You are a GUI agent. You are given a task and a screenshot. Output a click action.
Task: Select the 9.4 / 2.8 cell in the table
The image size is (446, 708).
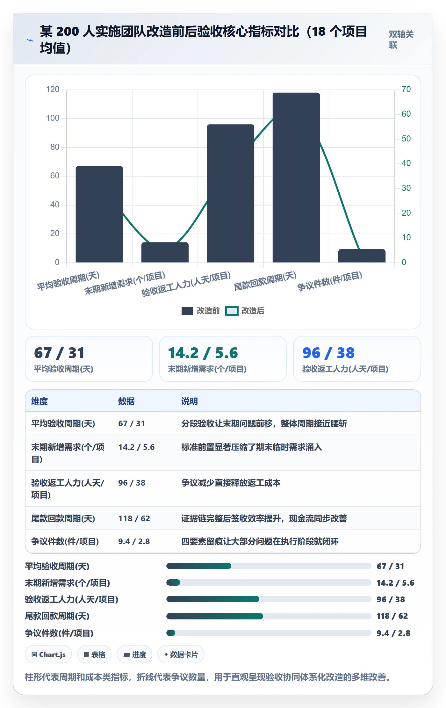pos(134,541)
